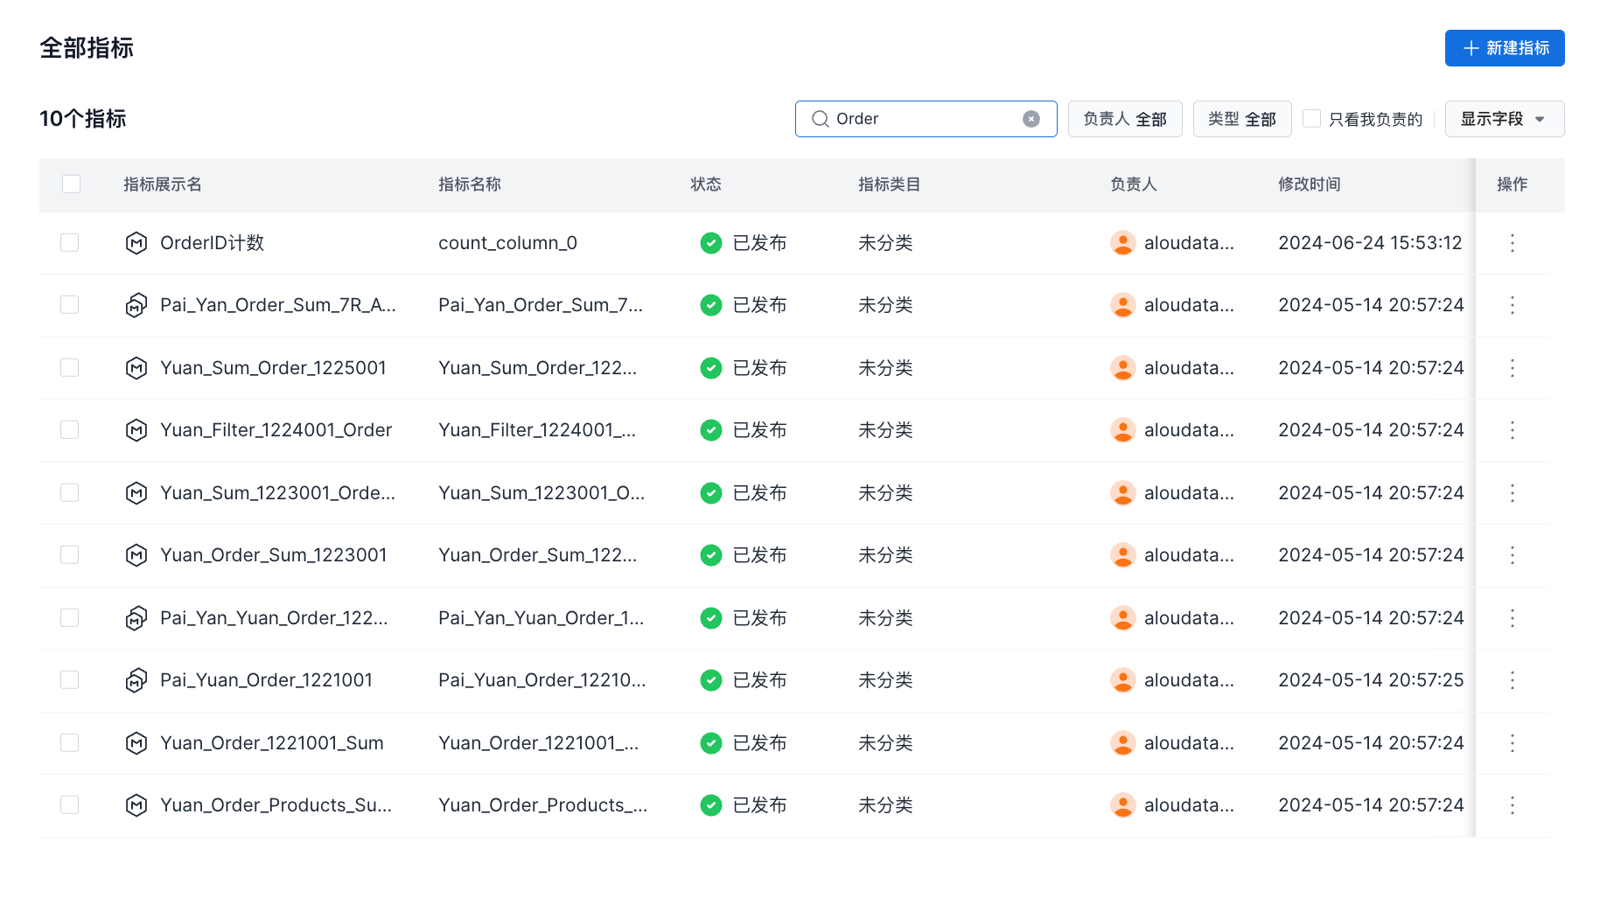Click the green published status icon for OrderID计数
This screenshot has width=1607, height=898.
pyautogui.click(x=710, y=243)
